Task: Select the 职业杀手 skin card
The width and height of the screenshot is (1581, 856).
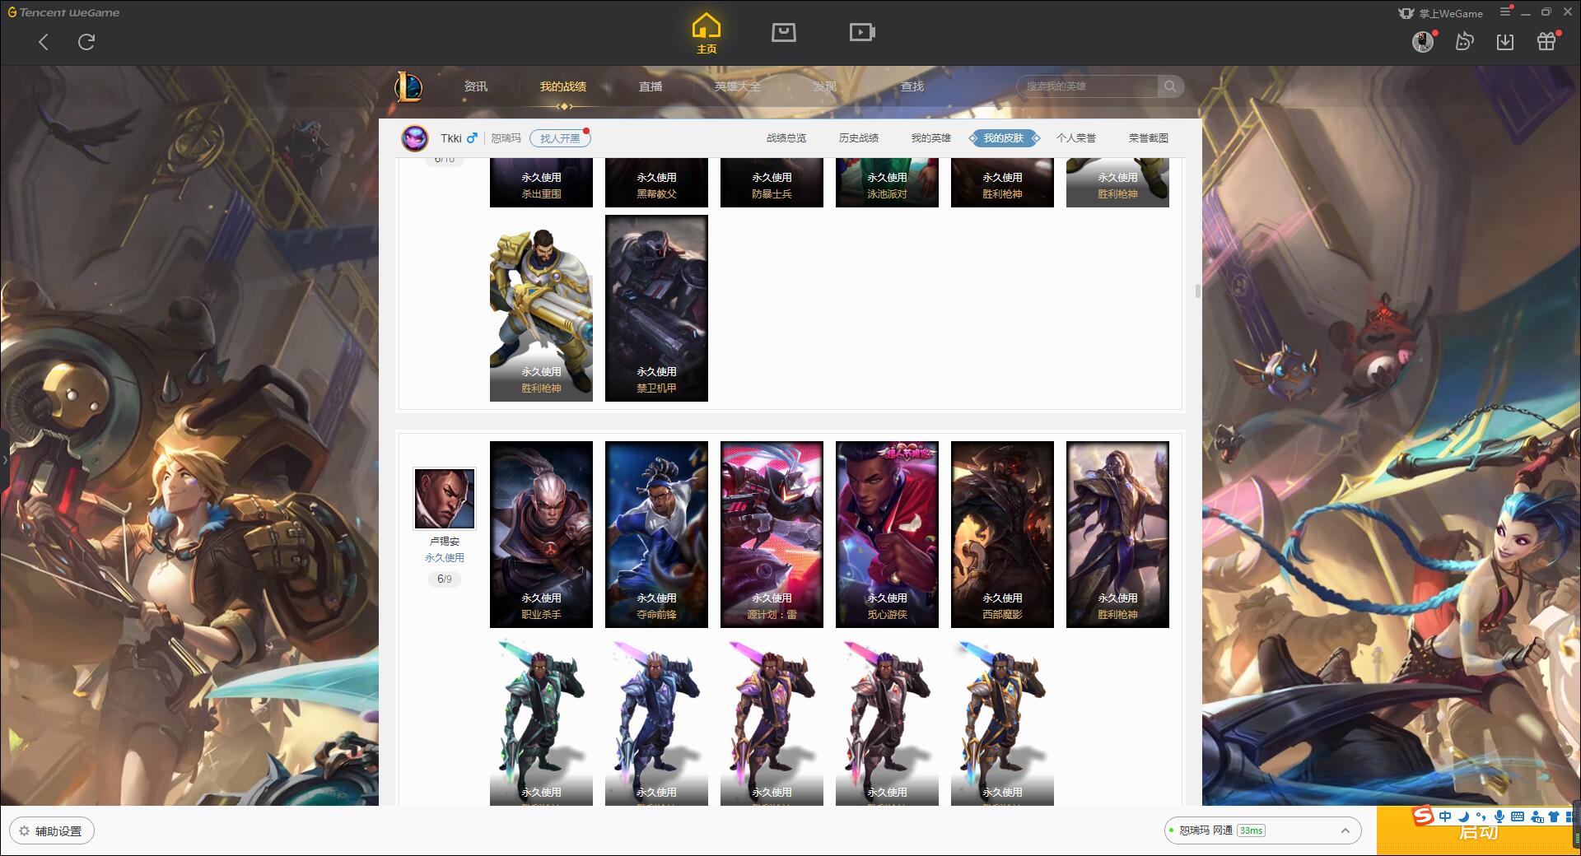Action: [541, 535]
